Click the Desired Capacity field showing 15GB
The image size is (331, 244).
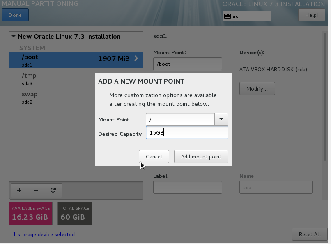pos(187,132)
